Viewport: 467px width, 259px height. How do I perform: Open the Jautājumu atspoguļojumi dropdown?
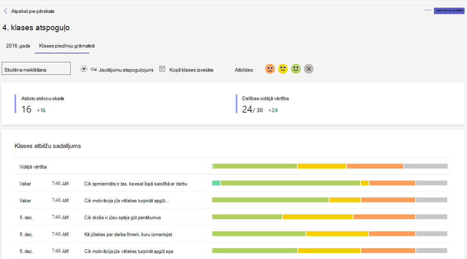point(126,70)
